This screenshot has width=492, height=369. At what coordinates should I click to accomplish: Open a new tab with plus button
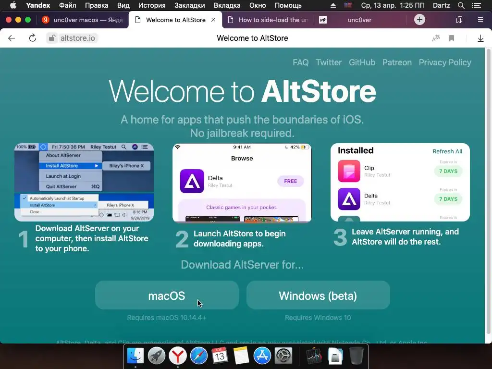pos(419,20)
